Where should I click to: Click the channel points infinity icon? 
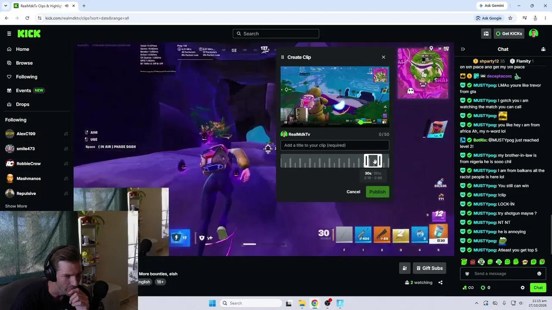click(468, 288)
